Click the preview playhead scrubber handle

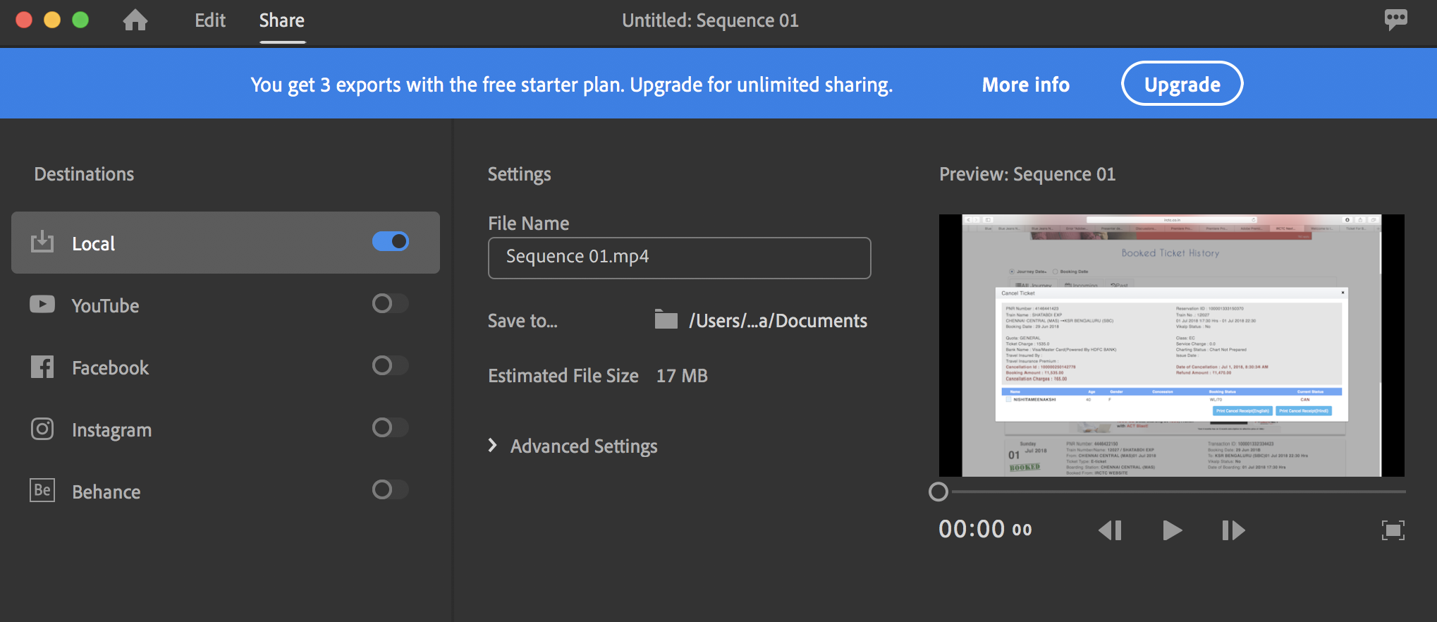point(938,492)
